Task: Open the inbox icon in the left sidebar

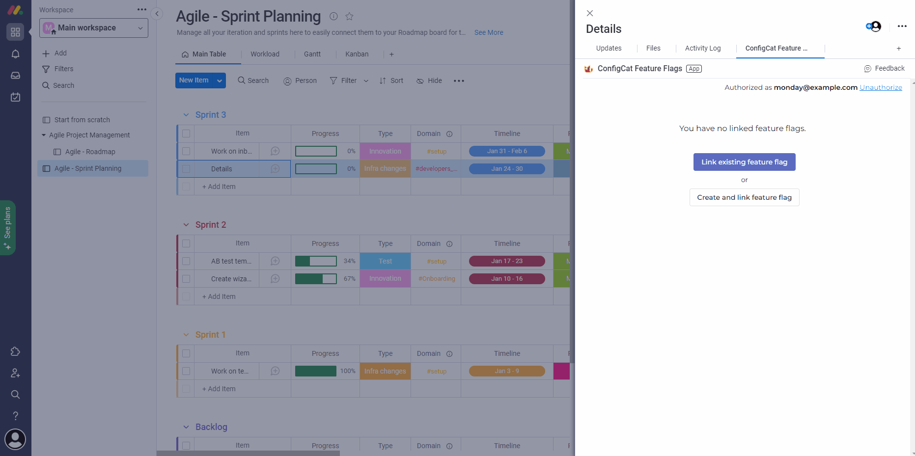Action: 15,75
